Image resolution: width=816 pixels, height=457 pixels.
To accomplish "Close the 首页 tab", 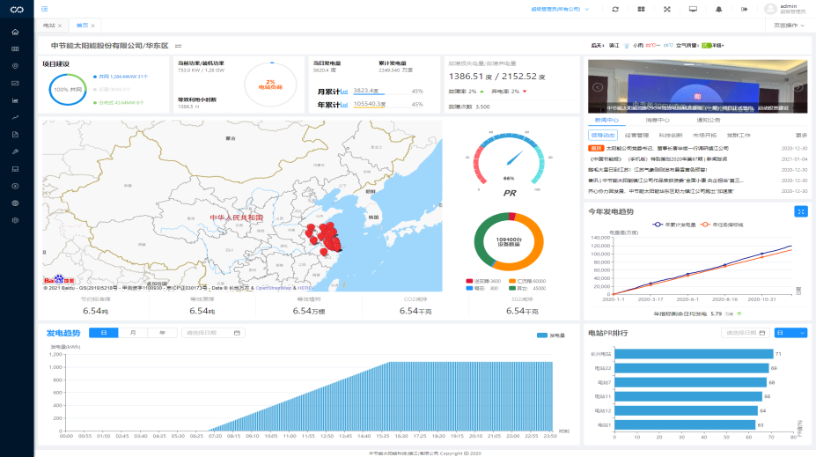I will pyautogui.click(x=92, y=26).
